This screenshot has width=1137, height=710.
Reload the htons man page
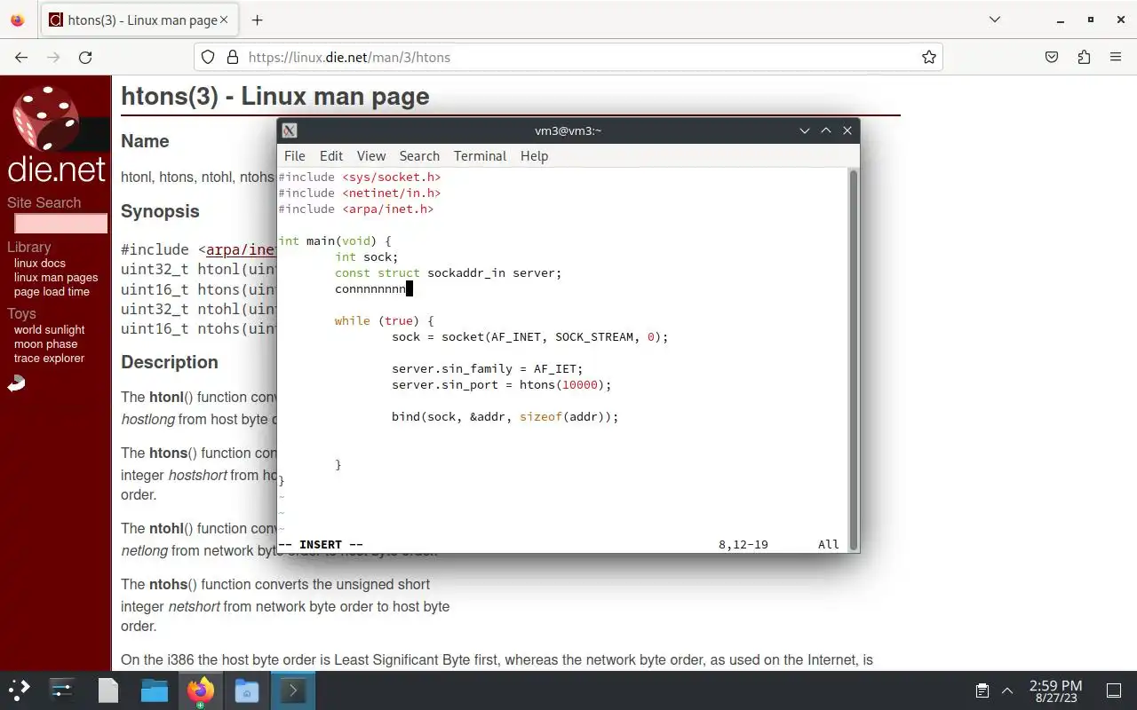click(85, 57)
